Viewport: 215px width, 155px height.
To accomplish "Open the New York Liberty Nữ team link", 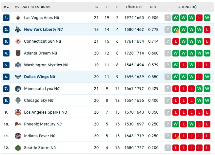I will click(x=43, y=30).
